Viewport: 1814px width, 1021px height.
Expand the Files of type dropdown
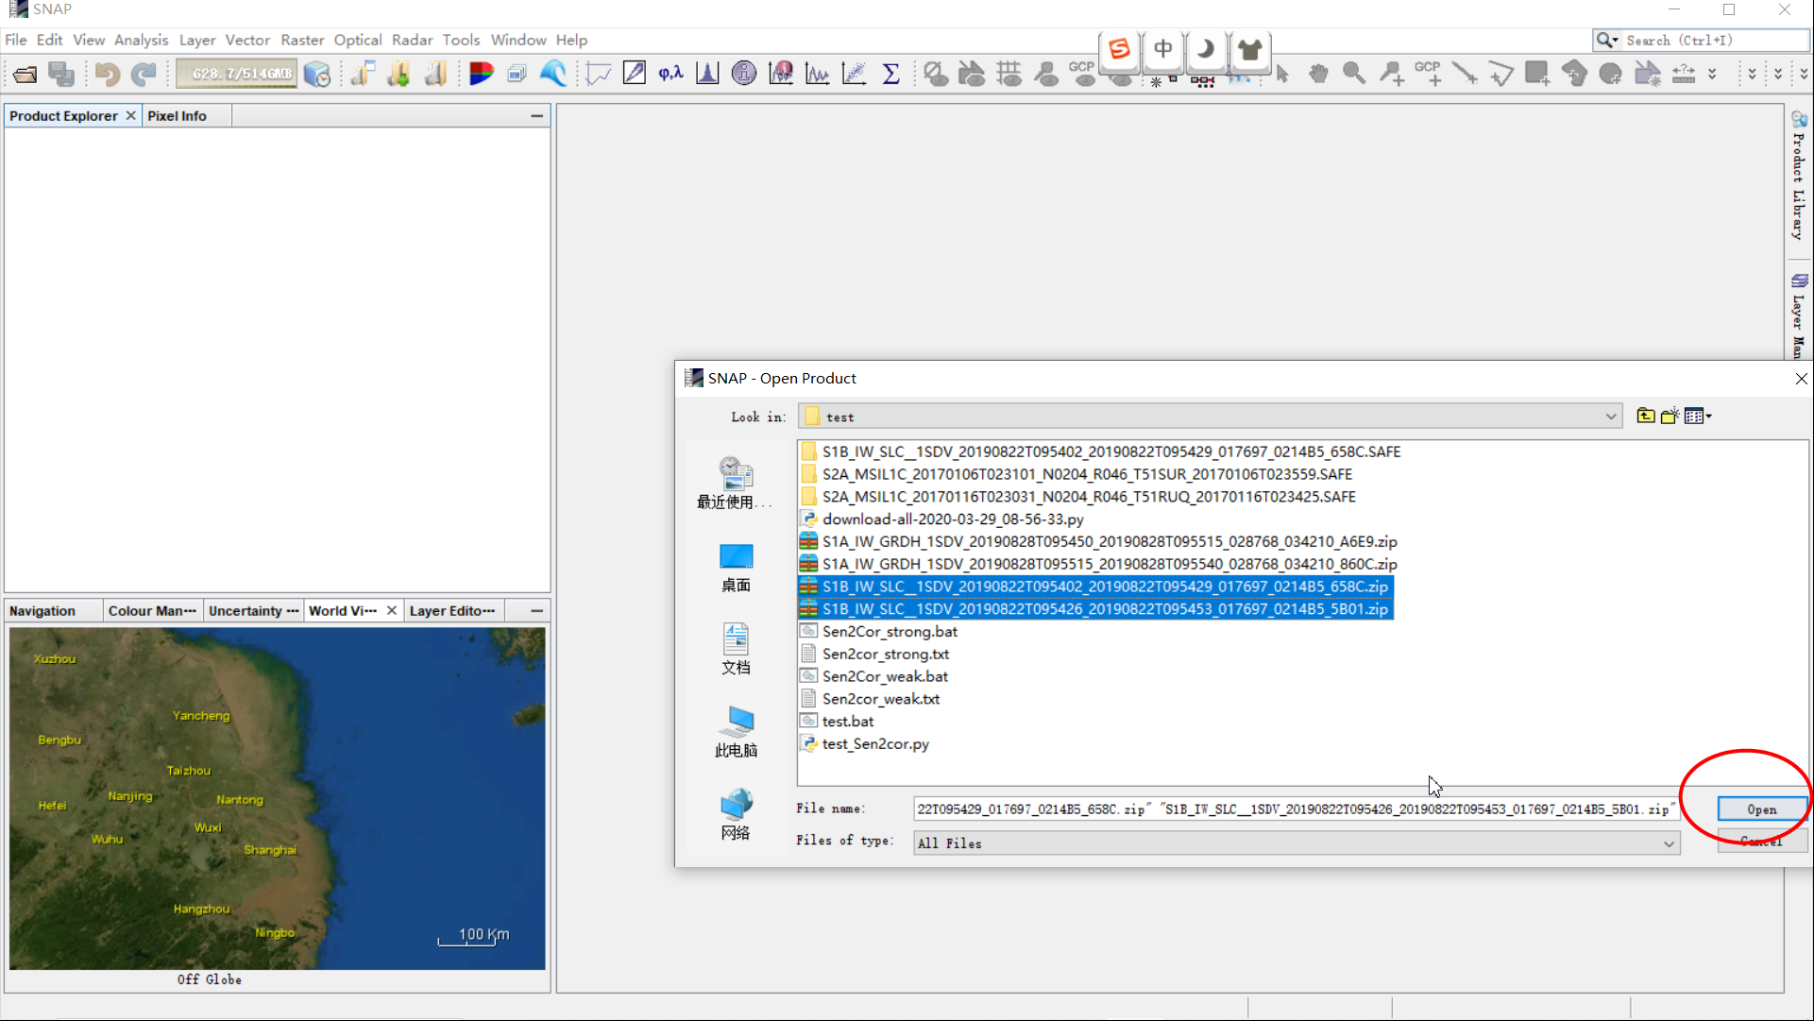(1670, 843)
